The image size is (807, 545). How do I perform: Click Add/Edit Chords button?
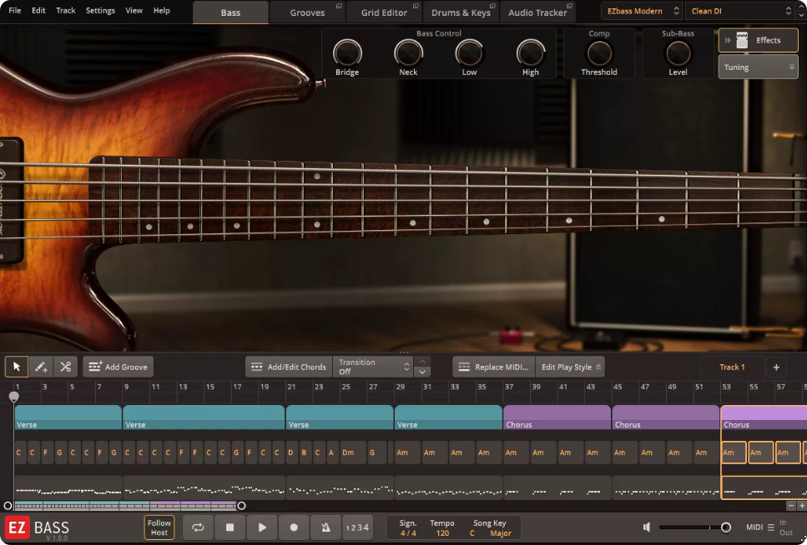pyautogui.click(x=289, y=367)
